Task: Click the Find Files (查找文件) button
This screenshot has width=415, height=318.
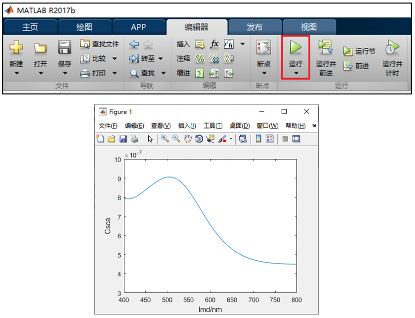Action: [100, 44]
